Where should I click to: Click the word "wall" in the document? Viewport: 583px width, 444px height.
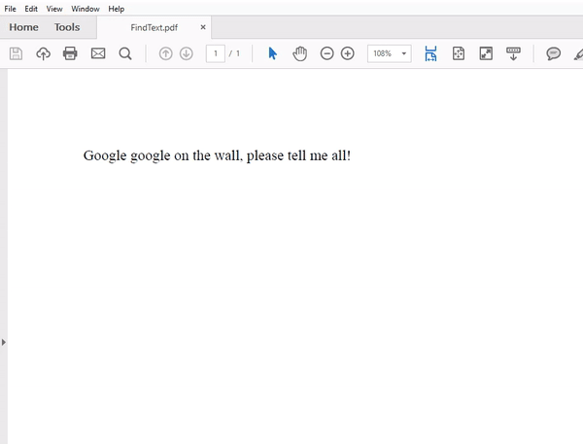(x=226, y=155)
